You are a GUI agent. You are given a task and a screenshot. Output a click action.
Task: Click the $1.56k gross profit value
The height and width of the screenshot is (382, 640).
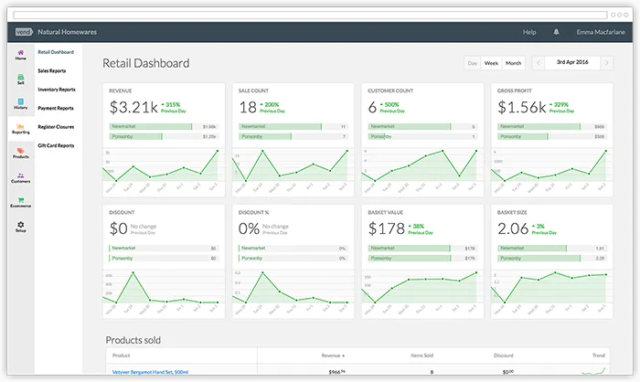pos(522,107)
